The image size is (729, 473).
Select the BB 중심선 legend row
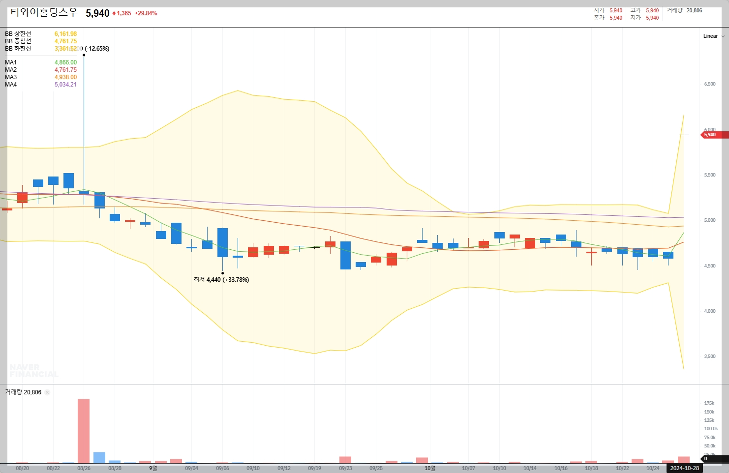point(41,41)
